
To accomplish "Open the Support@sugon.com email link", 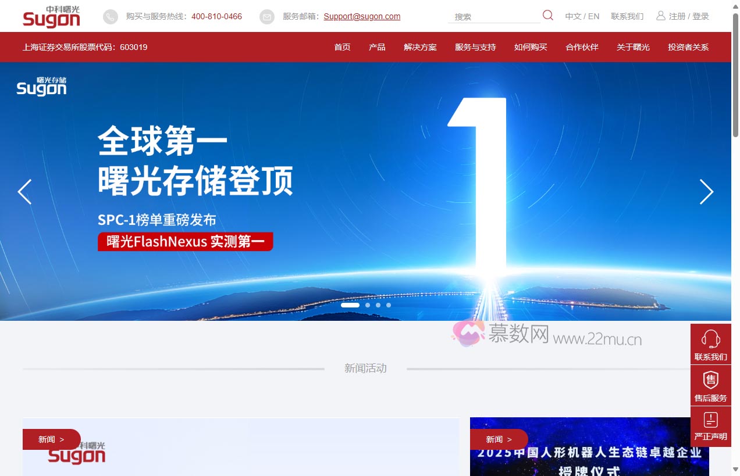I will 362,16.
